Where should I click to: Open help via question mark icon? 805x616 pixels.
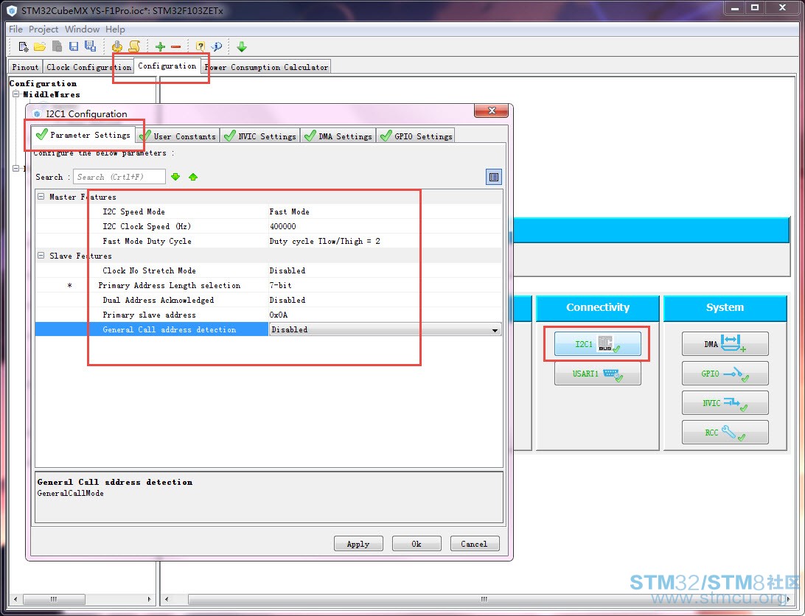[x=201, y=46]
